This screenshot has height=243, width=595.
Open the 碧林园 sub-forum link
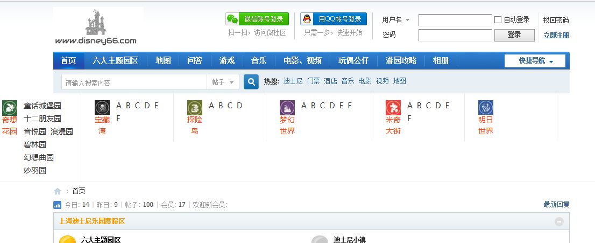click(x=35, y=144)
